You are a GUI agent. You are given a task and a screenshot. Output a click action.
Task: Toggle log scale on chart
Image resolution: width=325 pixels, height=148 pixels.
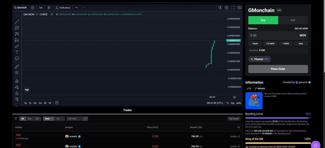(x=233, y=103)
